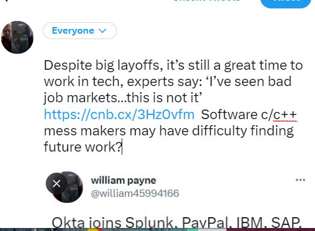Remove the quoted tweet with X button
This screenshot has height=231, width=315.
(57, 183)
